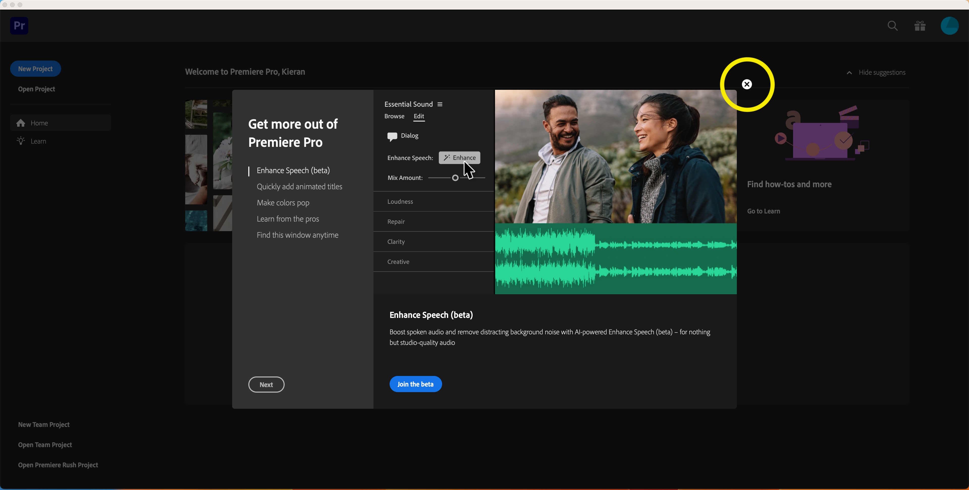Click the gift/share icon in toolbar
The image size is (969, 490).
tap(920, 26)
